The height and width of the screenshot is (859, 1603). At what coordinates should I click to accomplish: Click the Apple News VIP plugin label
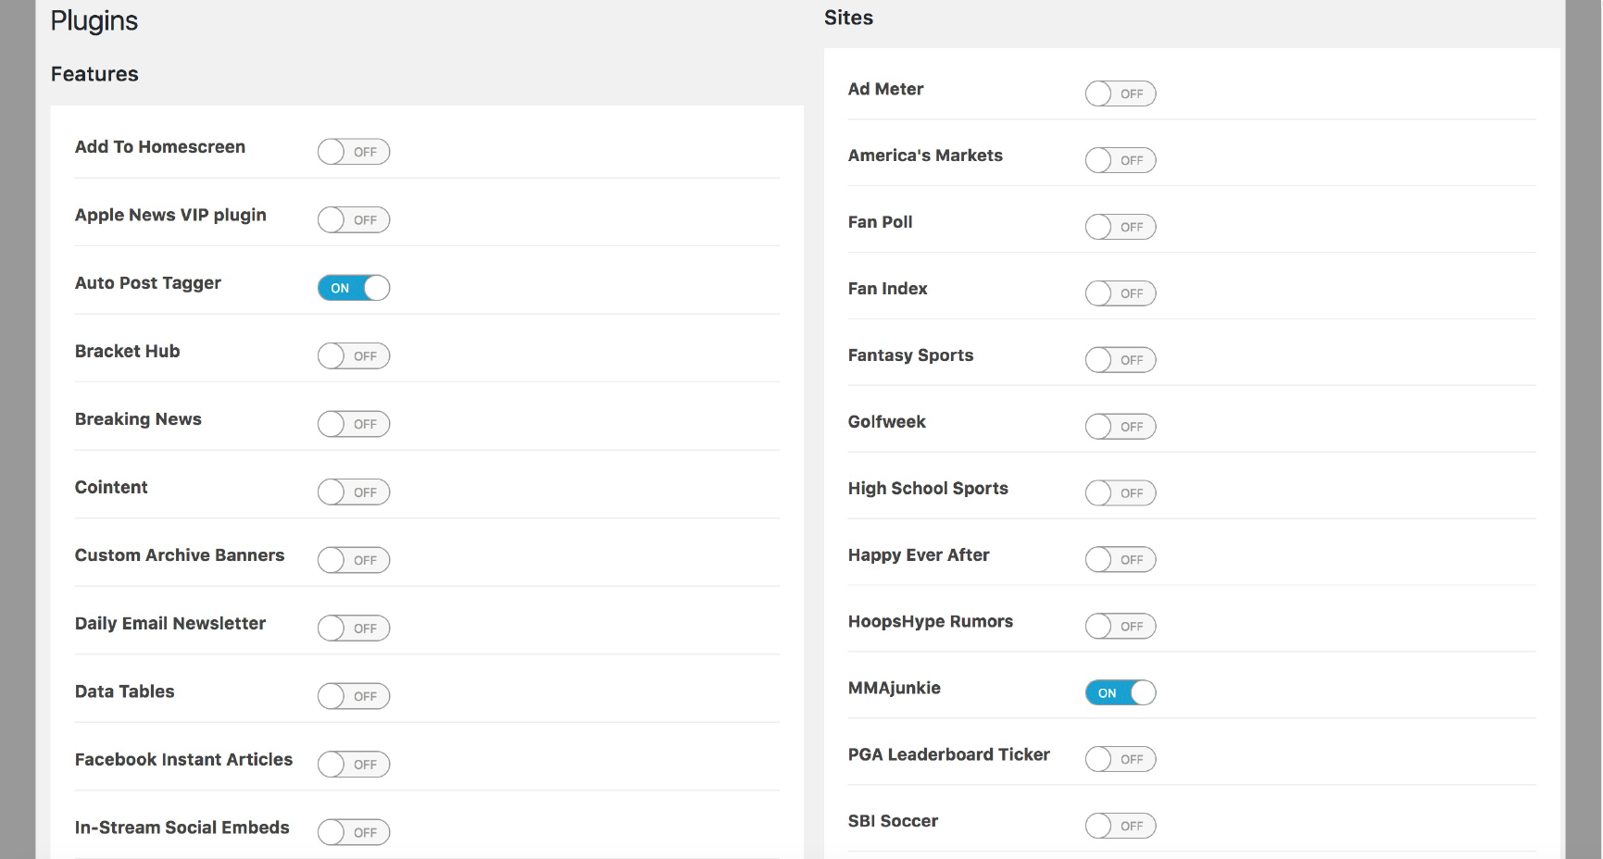tap(170, 215)
